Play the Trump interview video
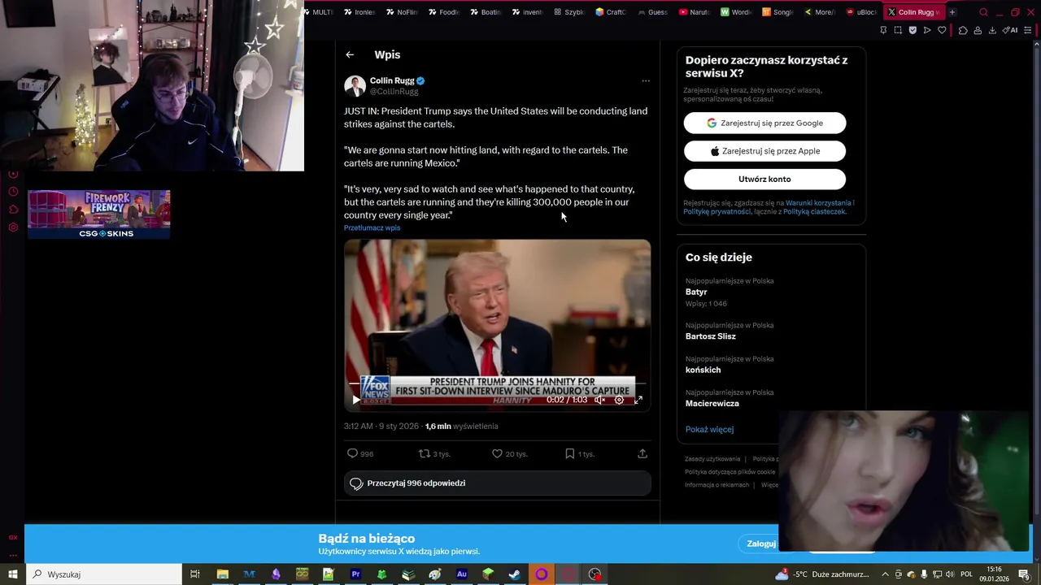Screen dimensions: 1041x585 coord(356,400)
